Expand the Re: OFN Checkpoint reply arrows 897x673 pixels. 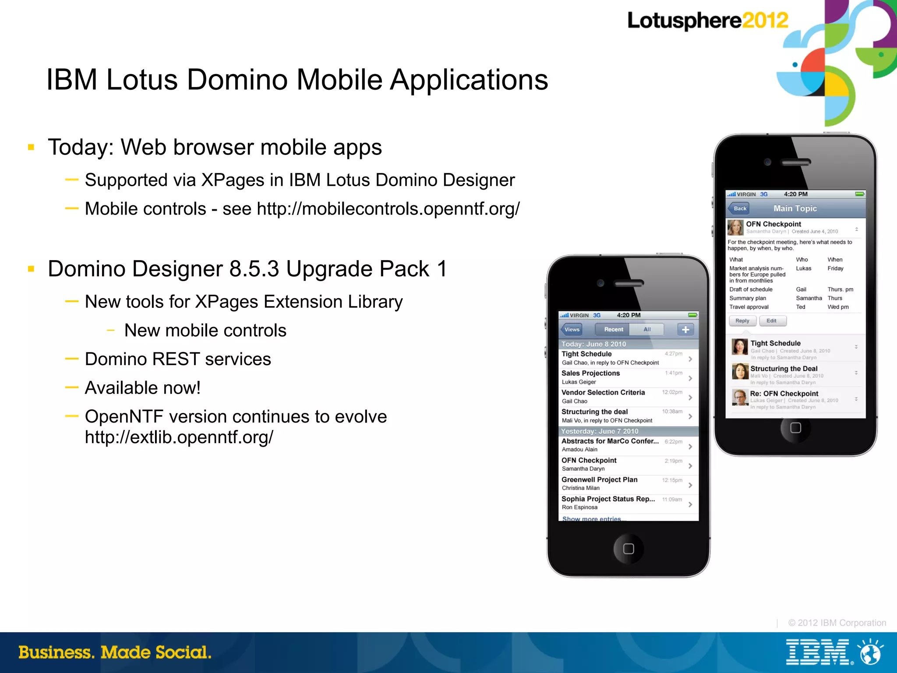pos(856,399)
